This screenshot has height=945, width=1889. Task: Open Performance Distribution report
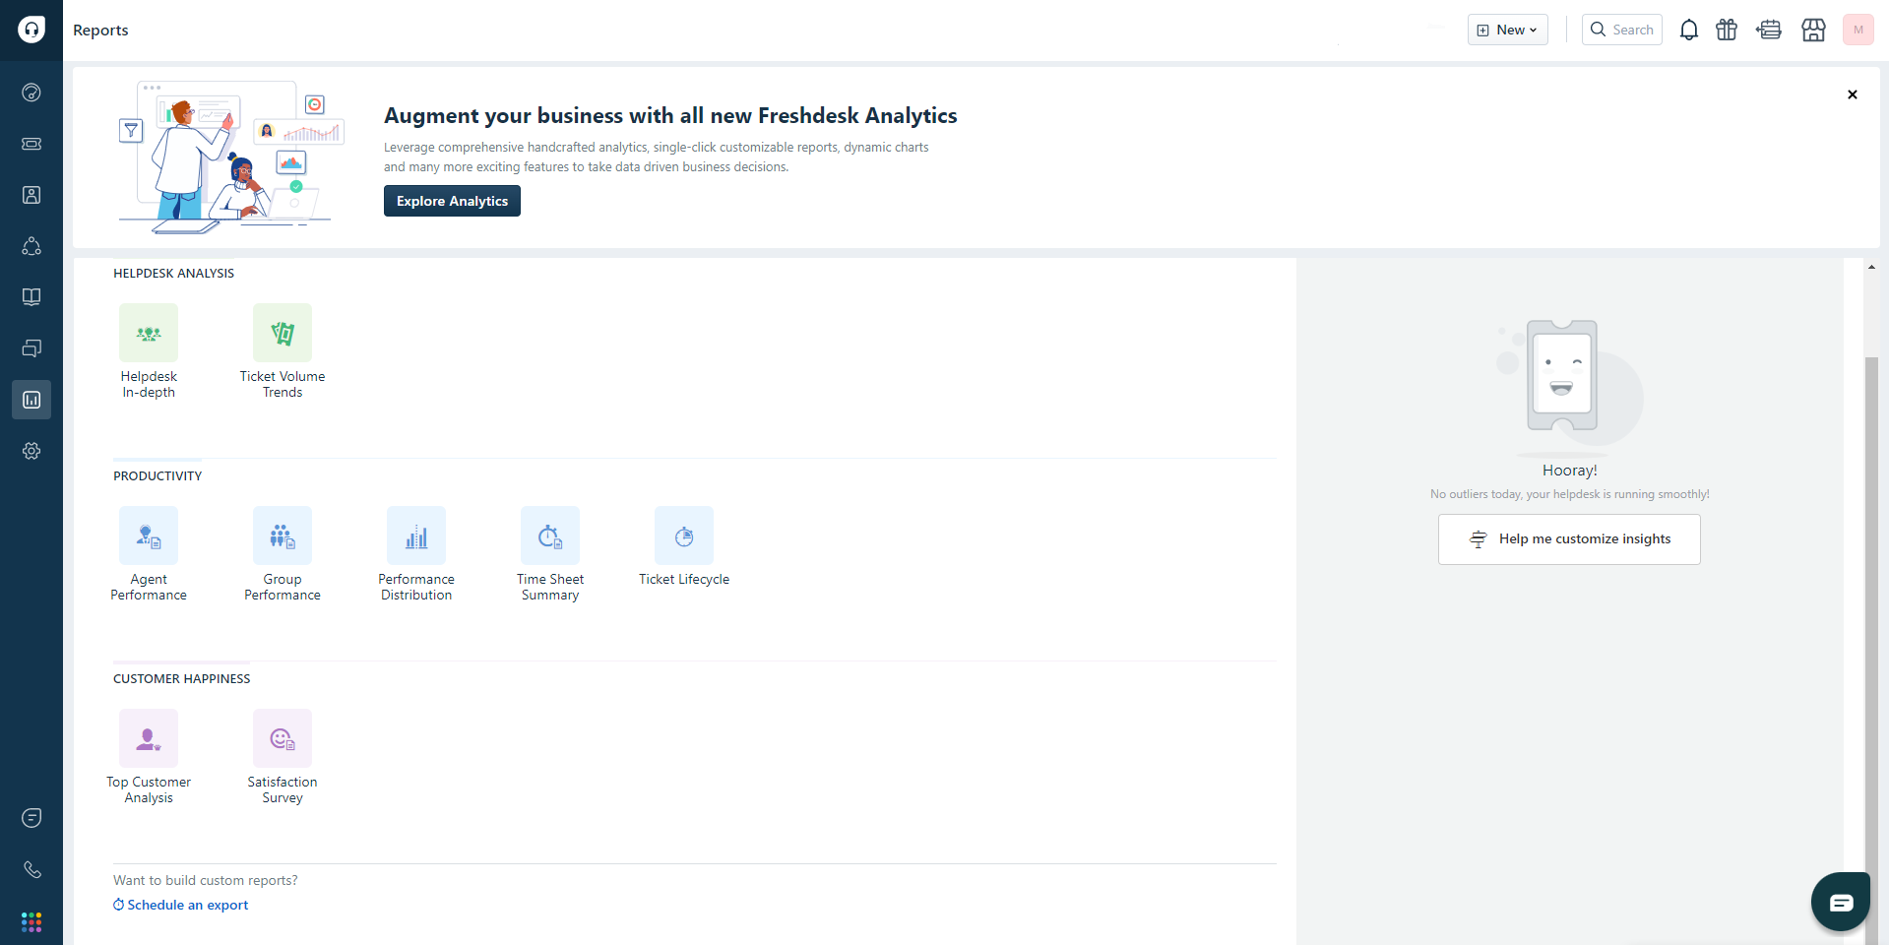click(416, 554)
